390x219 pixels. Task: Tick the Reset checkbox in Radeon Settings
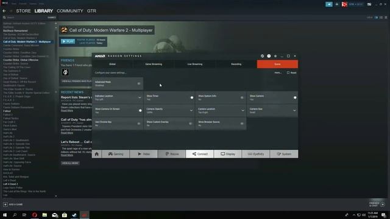pyautogui.click(x=288, y=73)
